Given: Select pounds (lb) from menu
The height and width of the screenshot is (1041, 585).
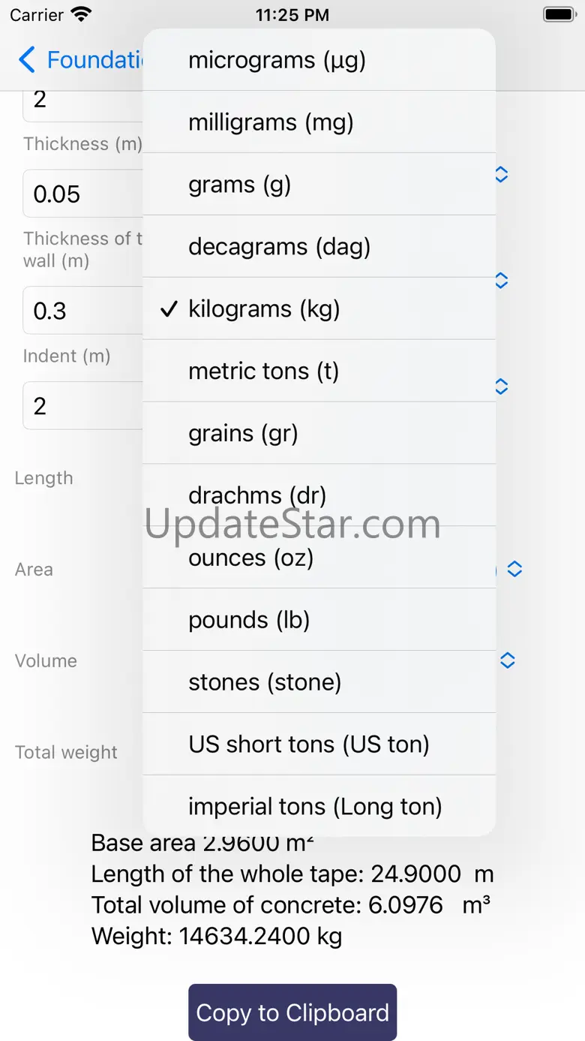Looking at the screenshot, I should click(x=319, y=620).
